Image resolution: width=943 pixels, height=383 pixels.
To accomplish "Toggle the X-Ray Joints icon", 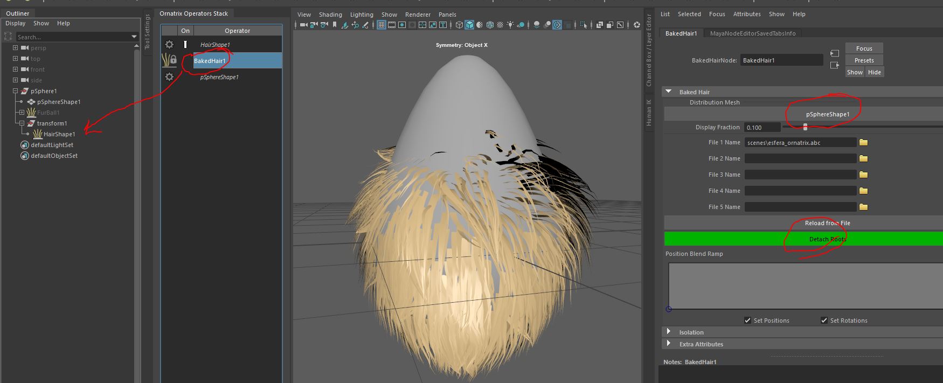I will pyautogui.click(x=620, y=25).
